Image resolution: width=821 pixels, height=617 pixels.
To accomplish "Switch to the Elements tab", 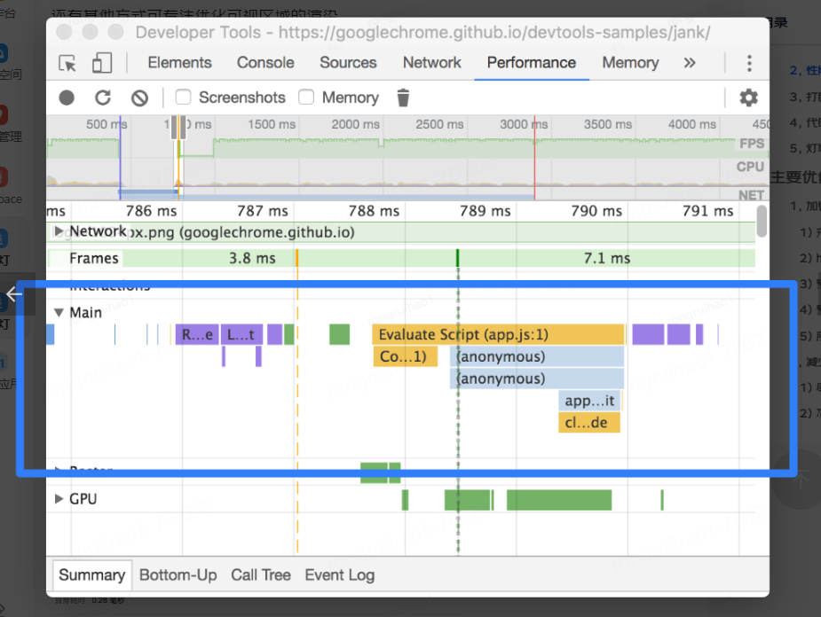I will coord(179,63).
